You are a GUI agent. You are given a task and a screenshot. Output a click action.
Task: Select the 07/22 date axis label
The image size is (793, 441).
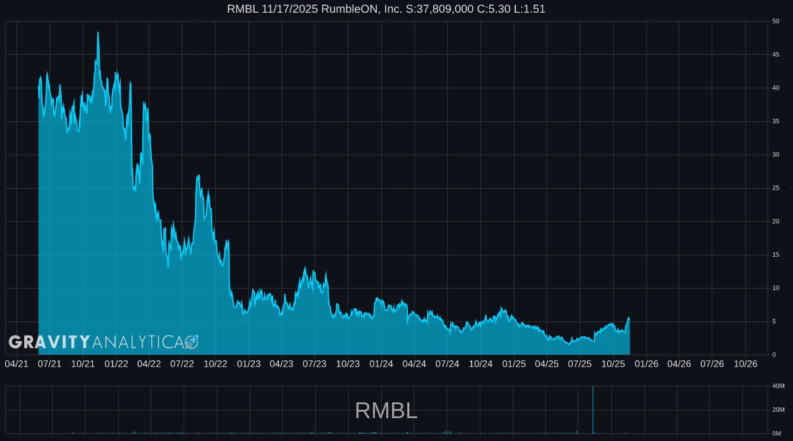[182, 363]
